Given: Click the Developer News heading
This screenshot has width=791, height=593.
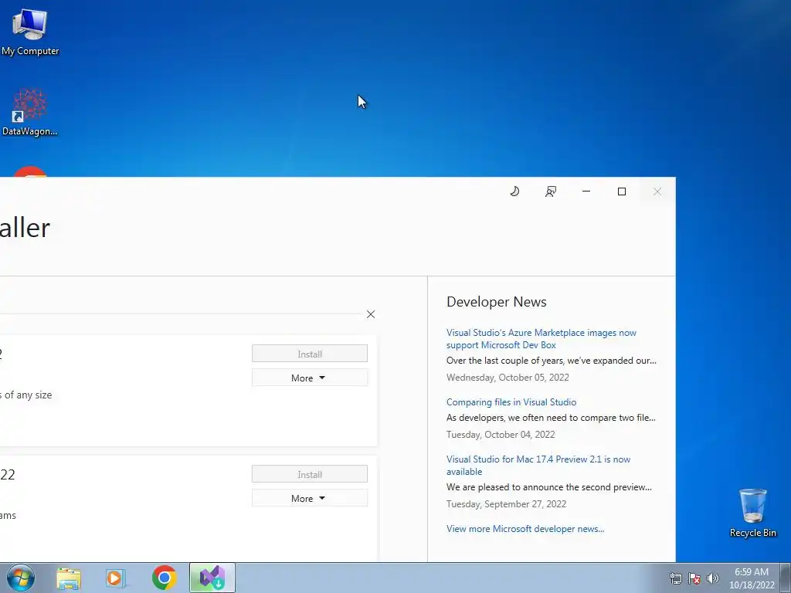Looking at the screenshot, I should coord(497,302).
